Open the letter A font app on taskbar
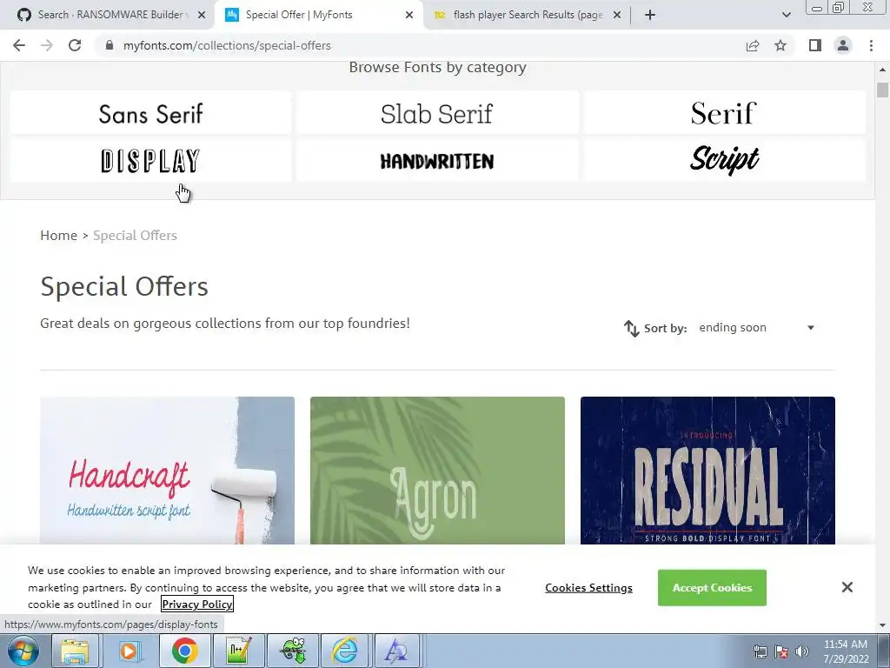Screen dimensions: 890x668 coord(396,651)
